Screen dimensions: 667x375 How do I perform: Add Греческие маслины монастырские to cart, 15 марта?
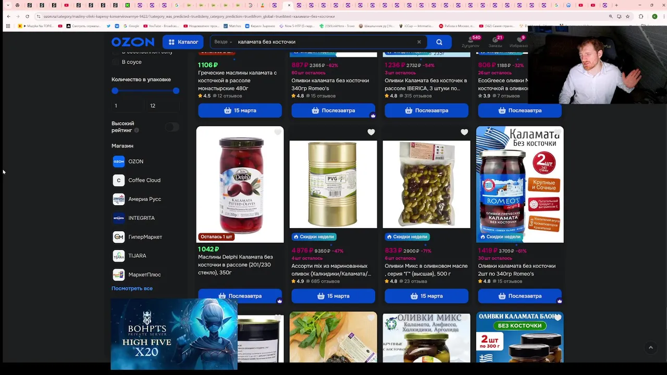[240, 110]
